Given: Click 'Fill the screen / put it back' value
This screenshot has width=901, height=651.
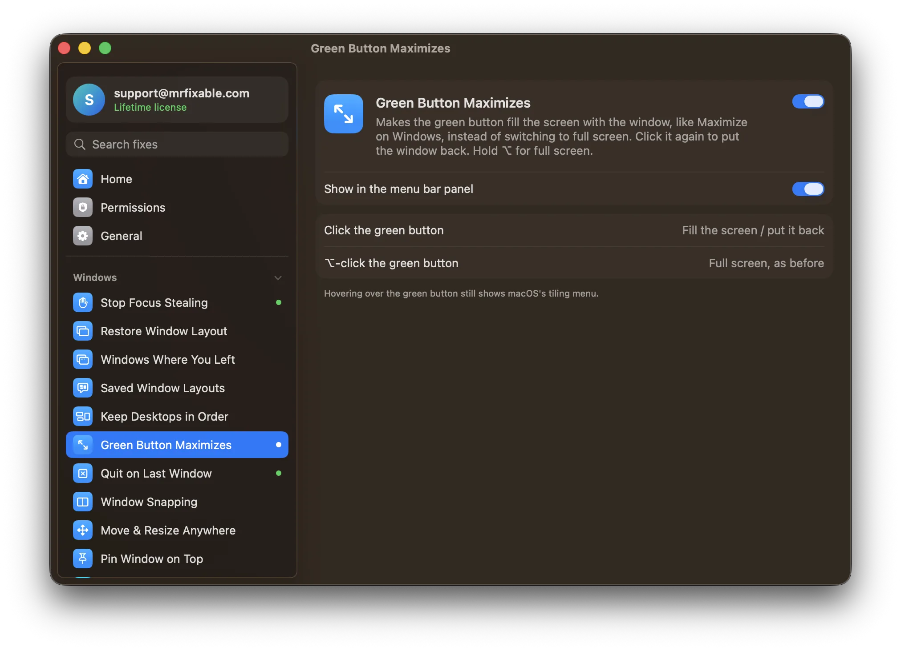Looking at the screenshot, I should click(753, 230).
